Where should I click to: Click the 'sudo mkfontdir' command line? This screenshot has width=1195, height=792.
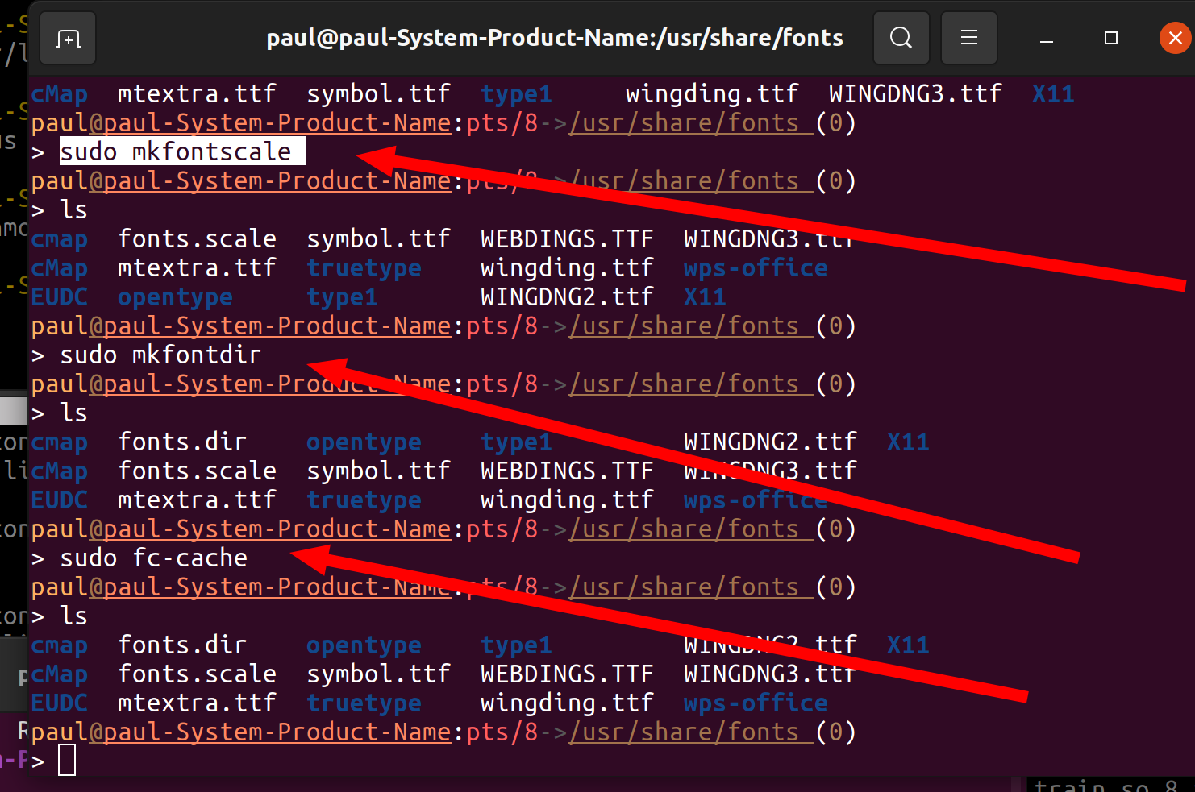tap(160, 355)
